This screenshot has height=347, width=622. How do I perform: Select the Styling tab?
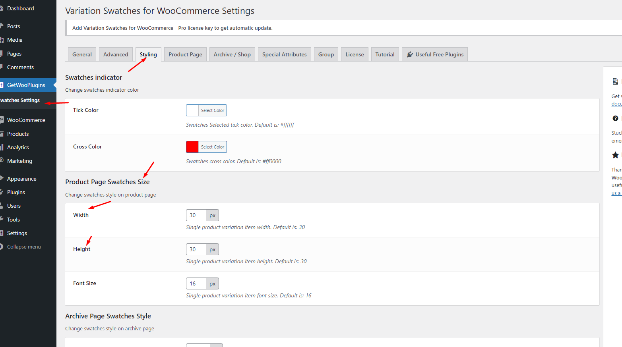click(x=148, y=54)
